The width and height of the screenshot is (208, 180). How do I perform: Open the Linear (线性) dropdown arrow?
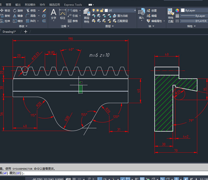coord(80,11)
